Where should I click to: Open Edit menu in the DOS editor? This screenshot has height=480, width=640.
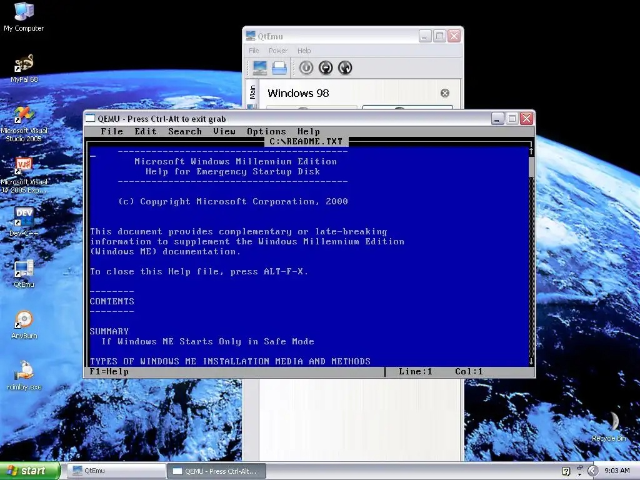pyautogui.click(x=146, y=131)
